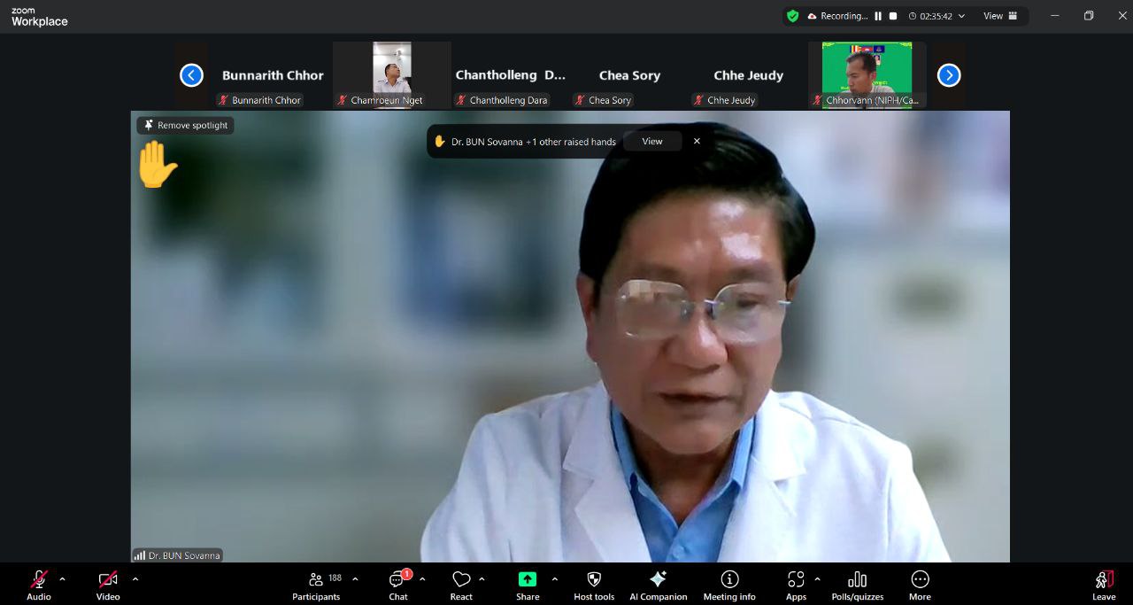
Task: Open Host tools shield icon
Action: click(594, 585)
